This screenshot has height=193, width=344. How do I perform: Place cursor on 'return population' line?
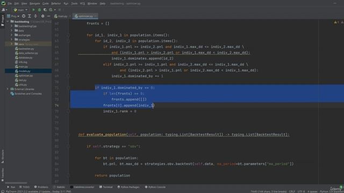(112, 175)
